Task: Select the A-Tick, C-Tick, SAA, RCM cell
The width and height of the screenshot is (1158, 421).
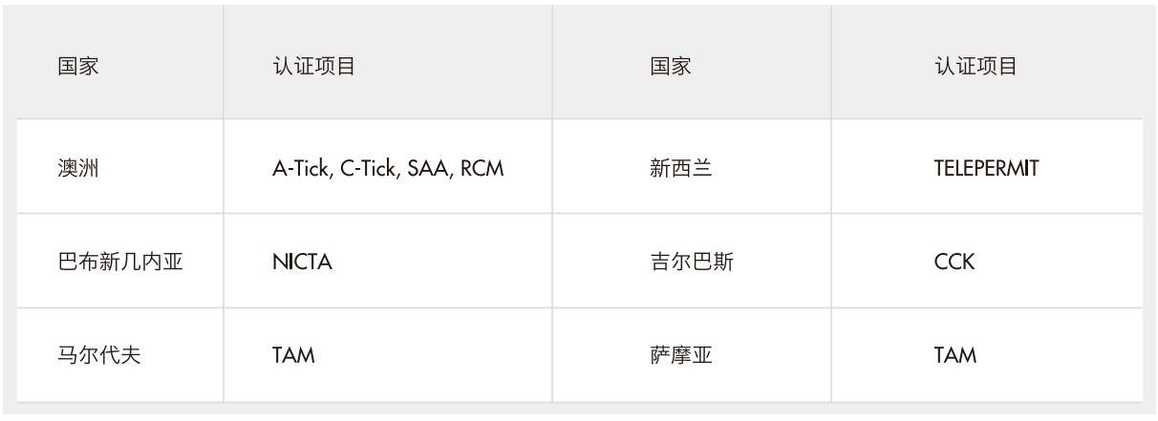Action: 388,167
